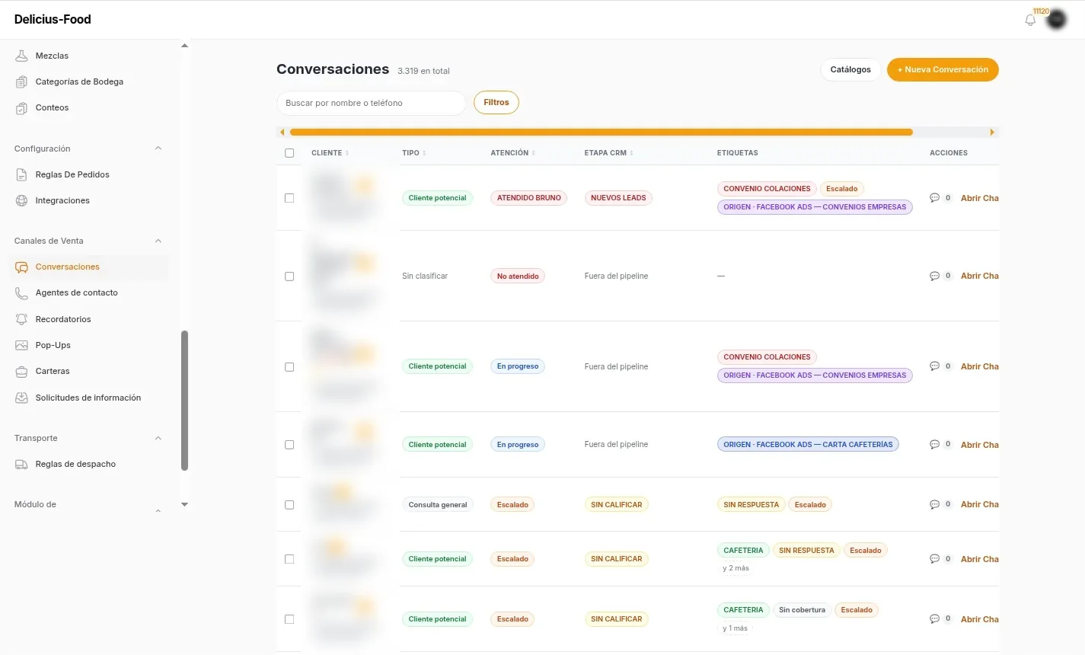Click the Agentes de contacto phone icon
Screen dimensions: 1085x655
(21, 292)
